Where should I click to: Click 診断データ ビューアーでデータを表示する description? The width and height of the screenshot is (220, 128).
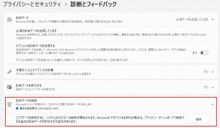tap(35, 89)
